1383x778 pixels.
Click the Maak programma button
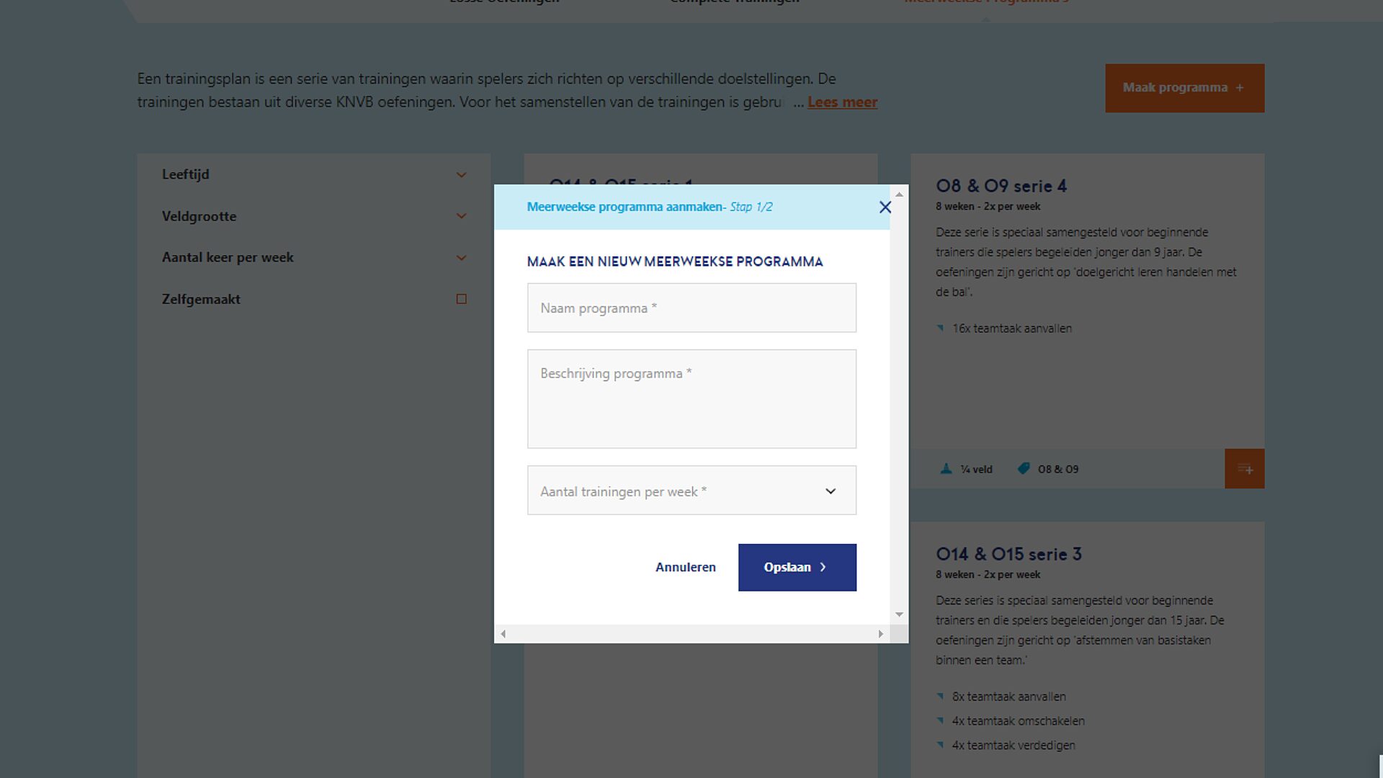pyautogui.click(x=1183, y=87)
